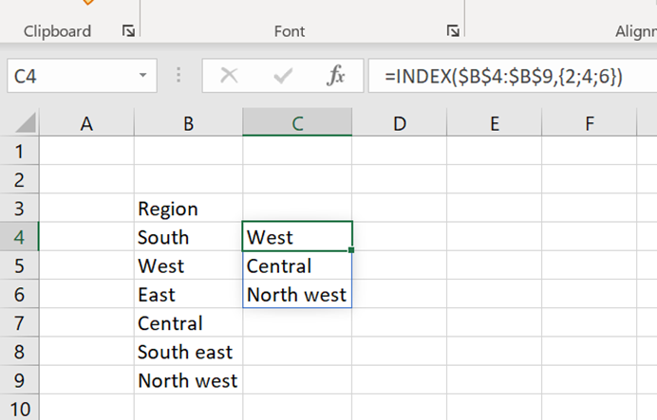657x420 pixels.
Task: Select the column D header
Action: tap(399, 122)
